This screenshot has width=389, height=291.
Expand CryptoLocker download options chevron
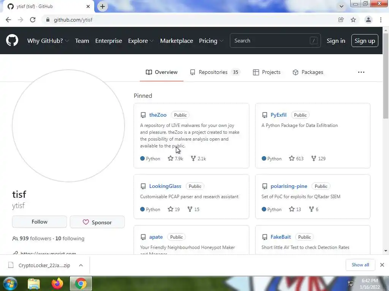coord(81,265)
